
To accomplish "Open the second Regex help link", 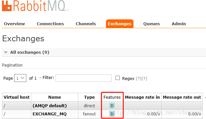I will 144,79.
